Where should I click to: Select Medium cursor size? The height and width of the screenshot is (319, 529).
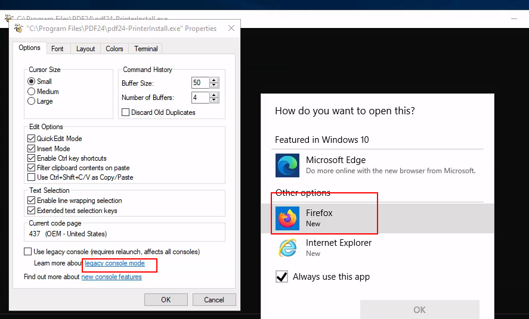click(32, 92)
